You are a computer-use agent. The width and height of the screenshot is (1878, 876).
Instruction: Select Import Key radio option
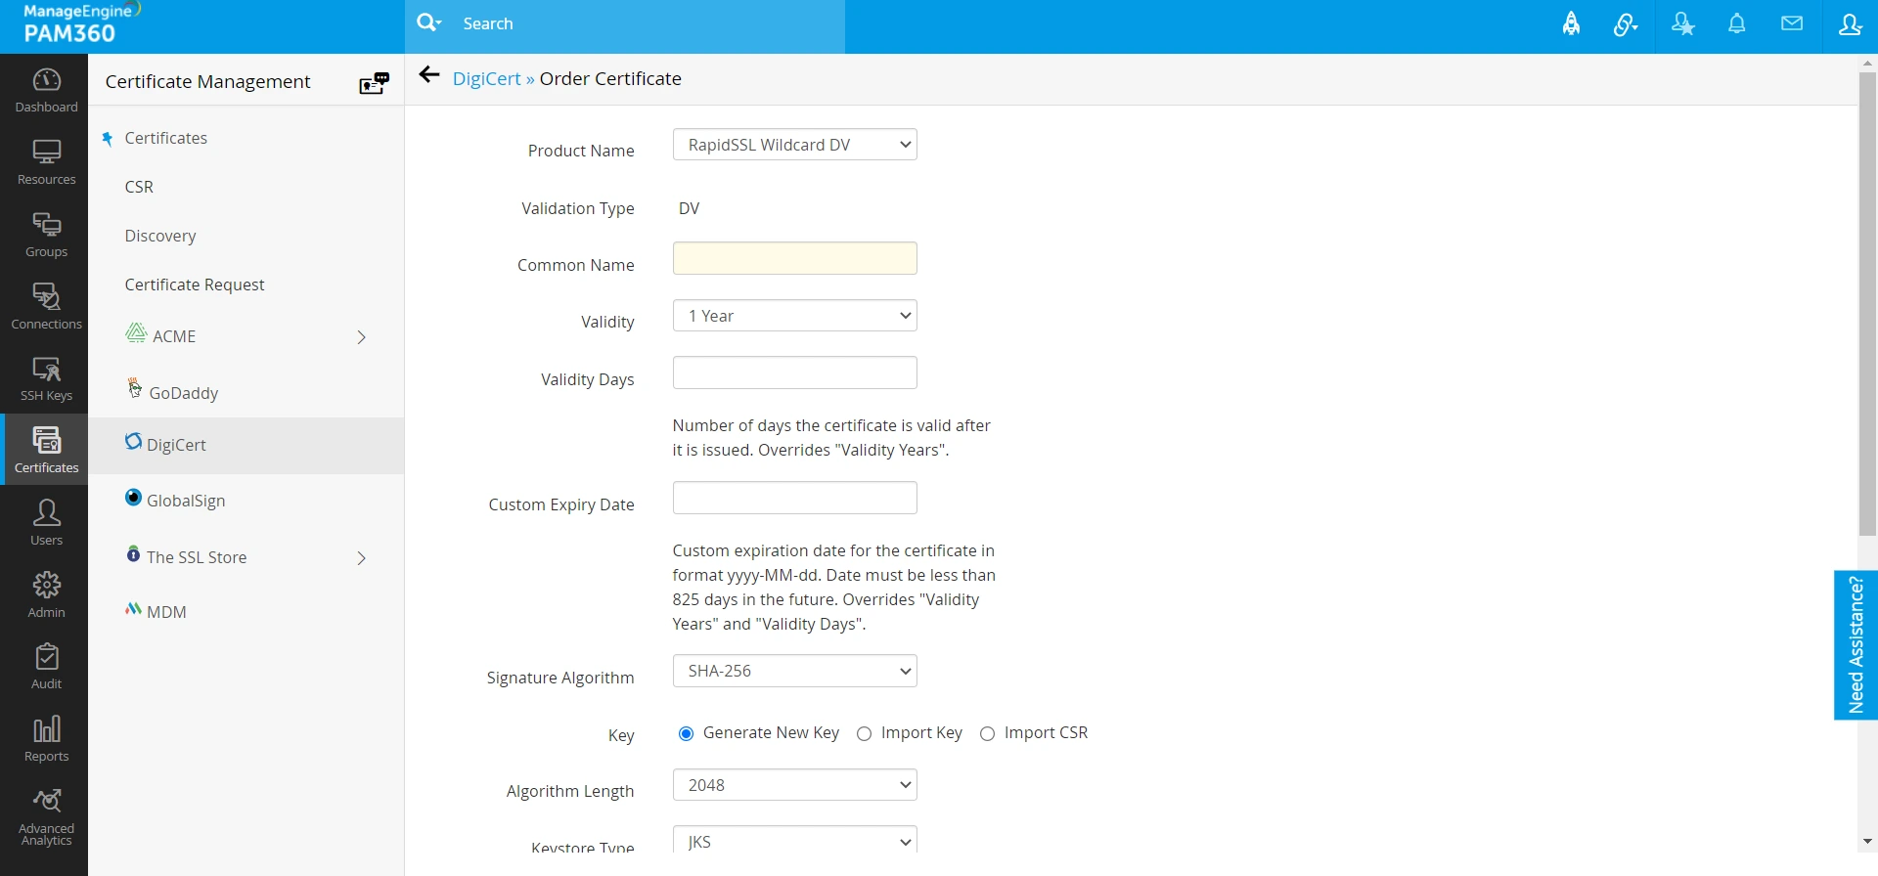[864, 734]
